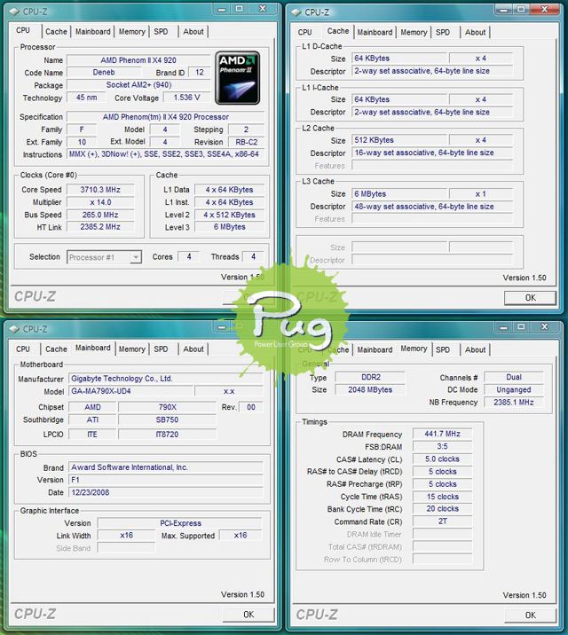Click the revision value RB-C2
This screenshot has height=635, width=568.
pyautogui.click(x=247, y=142)
